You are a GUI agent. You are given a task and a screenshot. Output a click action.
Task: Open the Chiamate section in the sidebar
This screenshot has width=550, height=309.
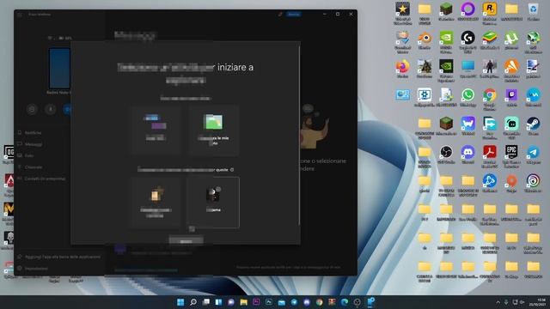[x=34, y=167]
